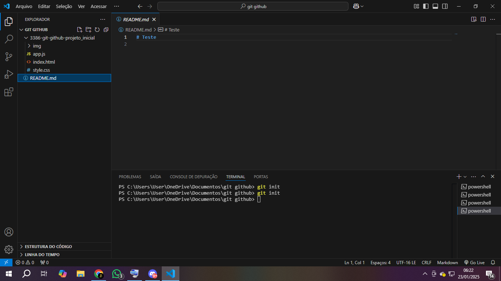Open Explorer more actions (three dots)
Image resolution: width=501 pixels, height=281 pixels.
click(x=103, y=19)
